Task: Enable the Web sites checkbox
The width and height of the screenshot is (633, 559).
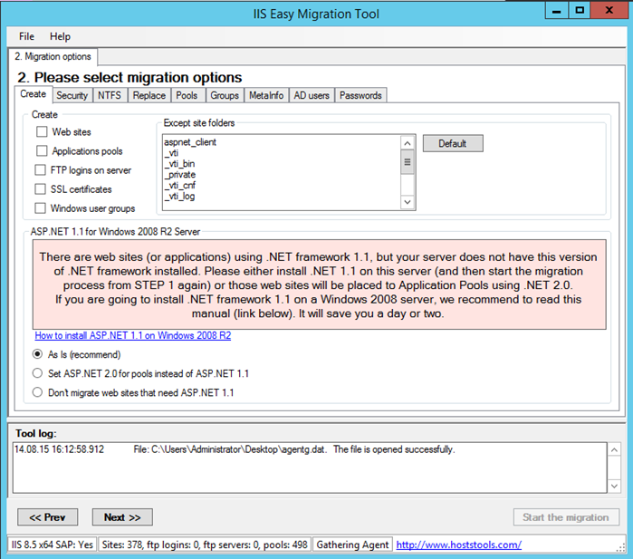Action: 42,131
